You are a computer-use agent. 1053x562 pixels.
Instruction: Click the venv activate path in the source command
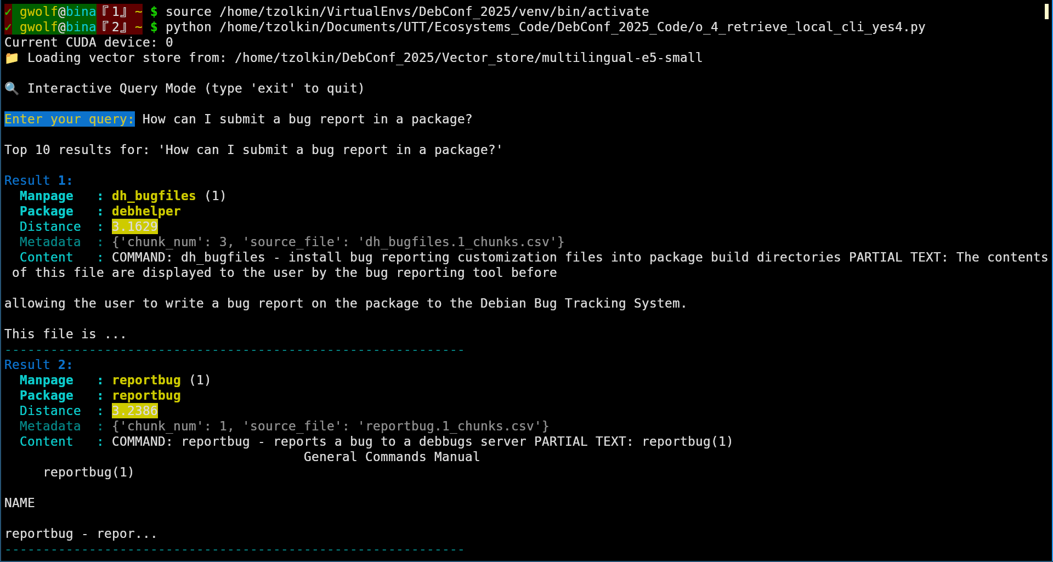(434, 12)
